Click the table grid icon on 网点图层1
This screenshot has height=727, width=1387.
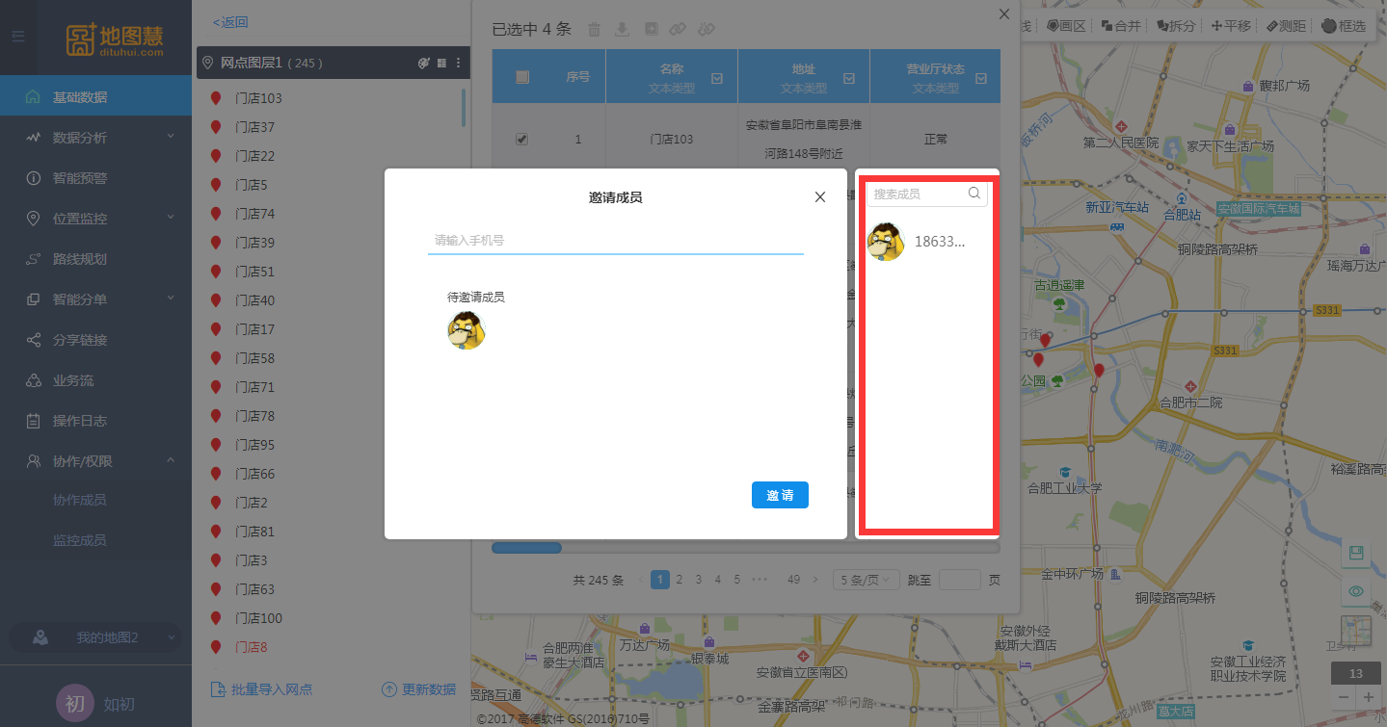point(441,63)
